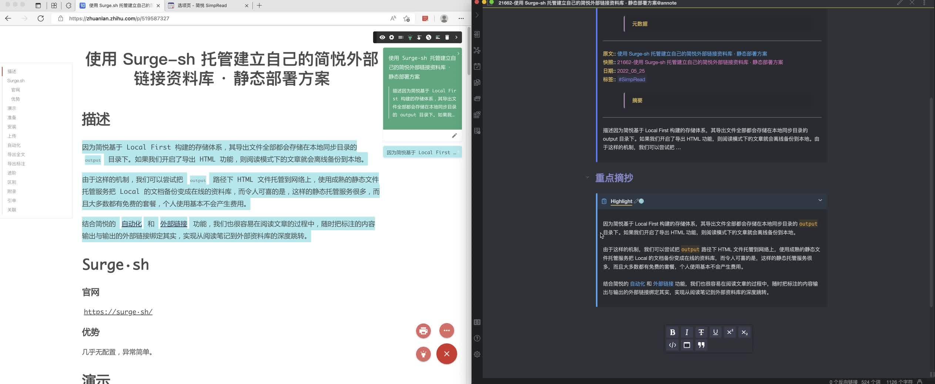The width and height of the screenshot is (935, 384).
Task: Collapse the 重点摘抄 heading fold arrow
Action: 587,178
